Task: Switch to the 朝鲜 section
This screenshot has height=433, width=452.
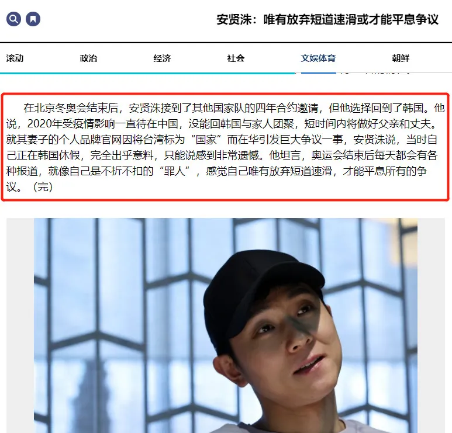Action: coord(401,58)
